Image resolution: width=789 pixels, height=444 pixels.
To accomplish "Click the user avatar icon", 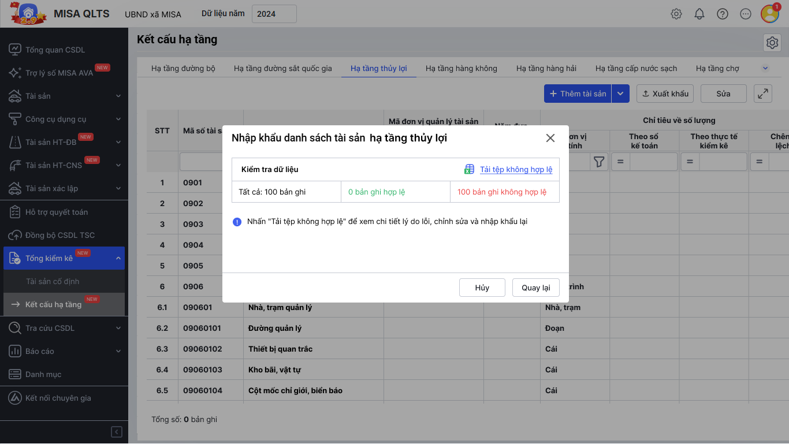I will click(x=769, y=14).
